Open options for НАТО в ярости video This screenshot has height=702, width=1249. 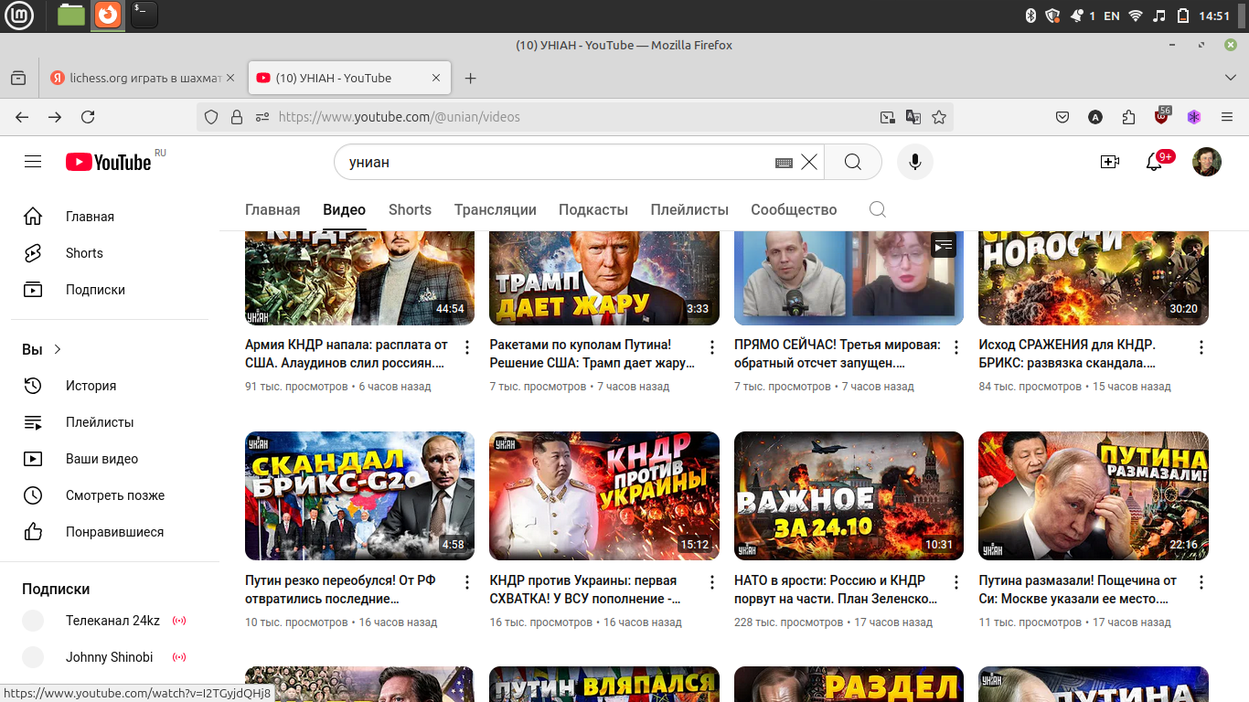pyautogui.click(x=956, y=582)
